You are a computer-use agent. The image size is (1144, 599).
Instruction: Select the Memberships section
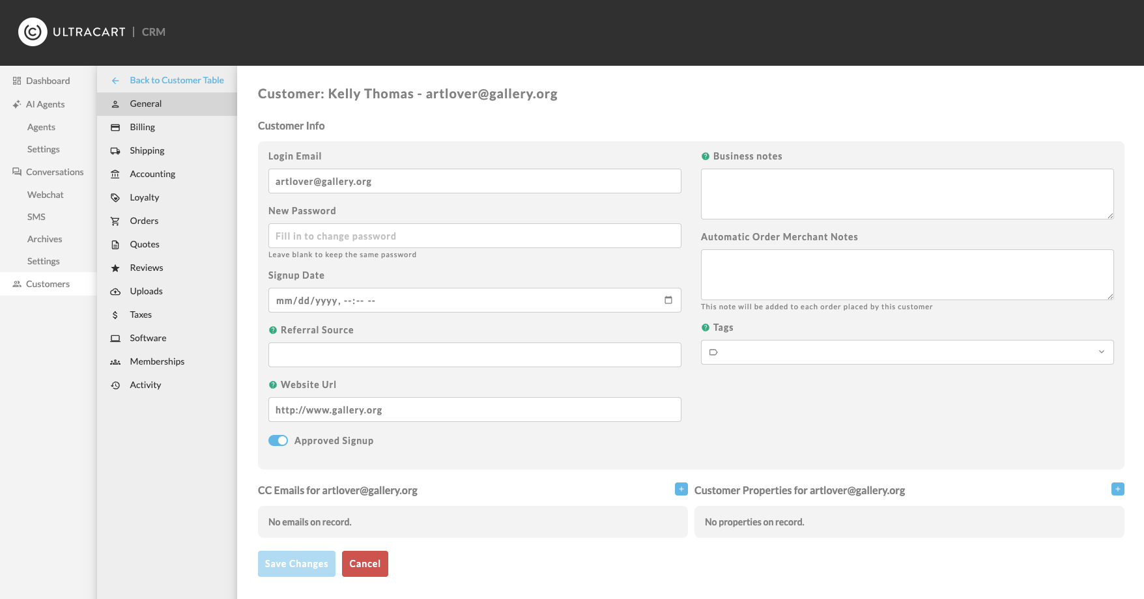[167, 362]
